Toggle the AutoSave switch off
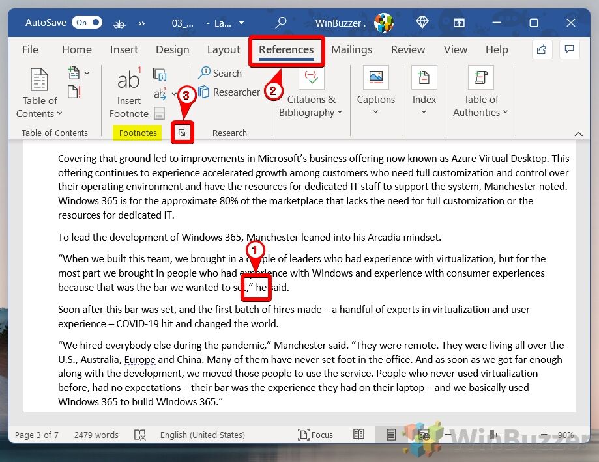Image resolution: width=599 pixels, height=462 pixels. pyautogui.click(x=87, y=23)
